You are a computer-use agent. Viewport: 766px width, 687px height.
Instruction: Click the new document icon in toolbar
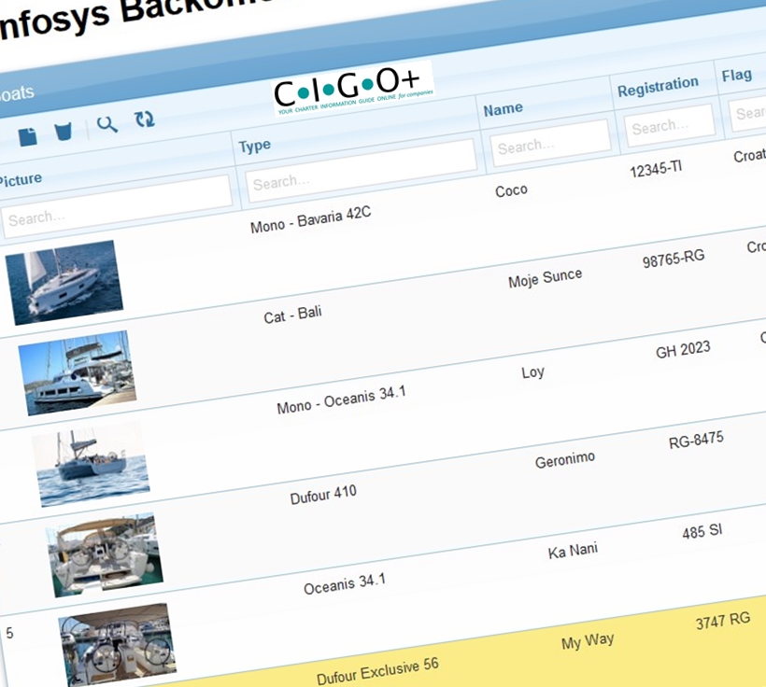(28, 137)
